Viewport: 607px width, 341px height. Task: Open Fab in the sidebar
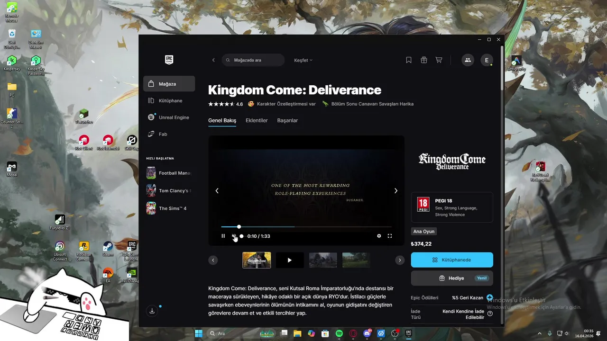[x=169, y=134]
